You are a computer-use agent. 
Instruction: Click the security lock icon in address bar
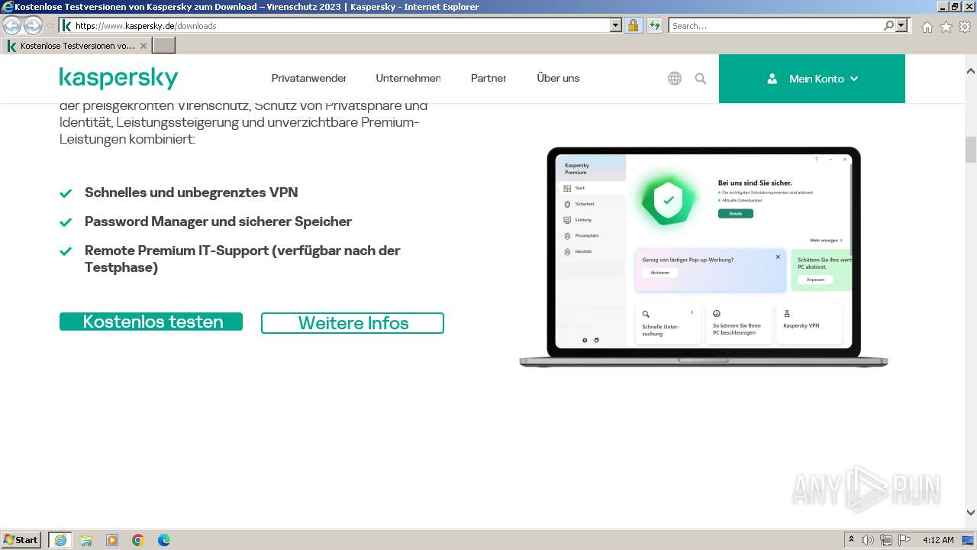[633, 25]
